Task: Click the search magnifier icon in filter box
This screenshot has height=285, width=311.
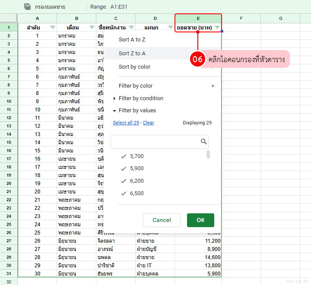Action: click(x=203, y=142)
